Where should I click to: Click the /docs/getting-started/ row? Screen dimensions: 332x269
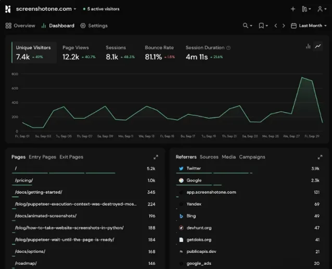point(84,193)
